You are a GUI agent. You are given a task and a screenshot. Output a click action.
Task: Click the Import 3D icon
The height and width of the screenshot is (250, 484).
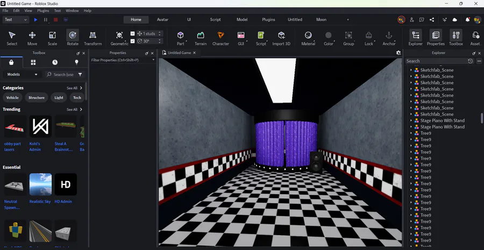[281, 38]
